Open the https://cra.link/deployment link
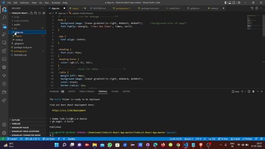Image resolution: width=265 pixels, height=149 pixels. click(69, 111)
